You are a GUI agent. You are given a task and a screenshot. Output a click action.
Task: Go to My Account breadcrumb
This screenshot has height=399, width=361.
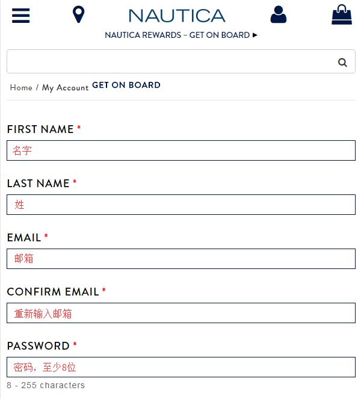tap(65, 88)
